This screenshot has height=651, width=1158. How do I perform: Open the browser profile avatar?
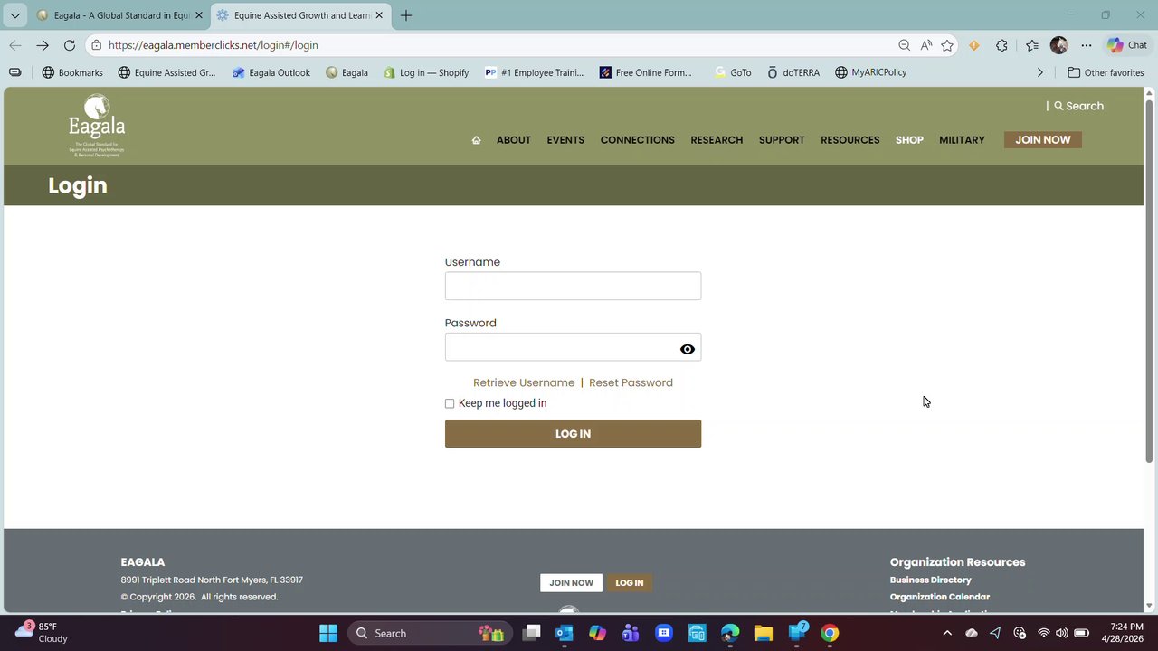coord(1059,45)
